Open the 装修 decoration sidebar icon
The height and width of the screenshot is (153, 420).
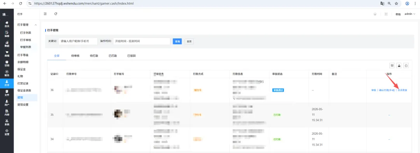pos(7,34)
